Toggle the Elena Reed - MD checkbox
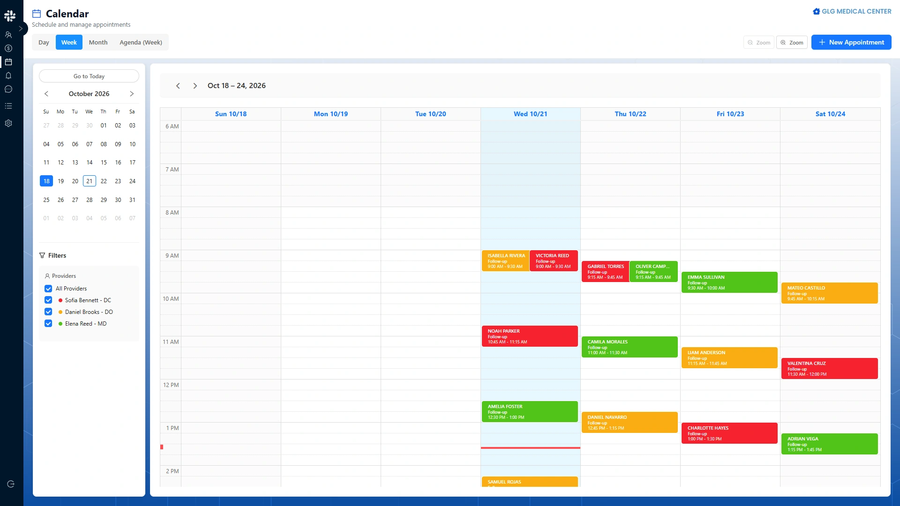The width and height of the screenshot is (900, 506). click(x=48, y=324)
